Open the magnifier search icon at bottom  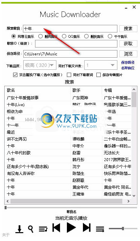click(x=31, y=229)
